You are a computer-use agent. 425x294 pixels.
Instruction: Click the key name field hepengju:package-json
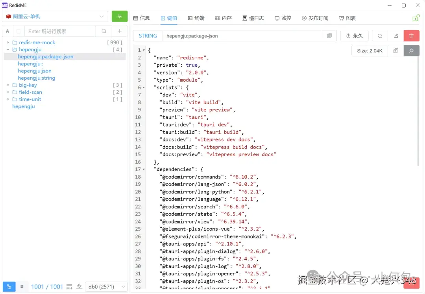click(242, 36)
